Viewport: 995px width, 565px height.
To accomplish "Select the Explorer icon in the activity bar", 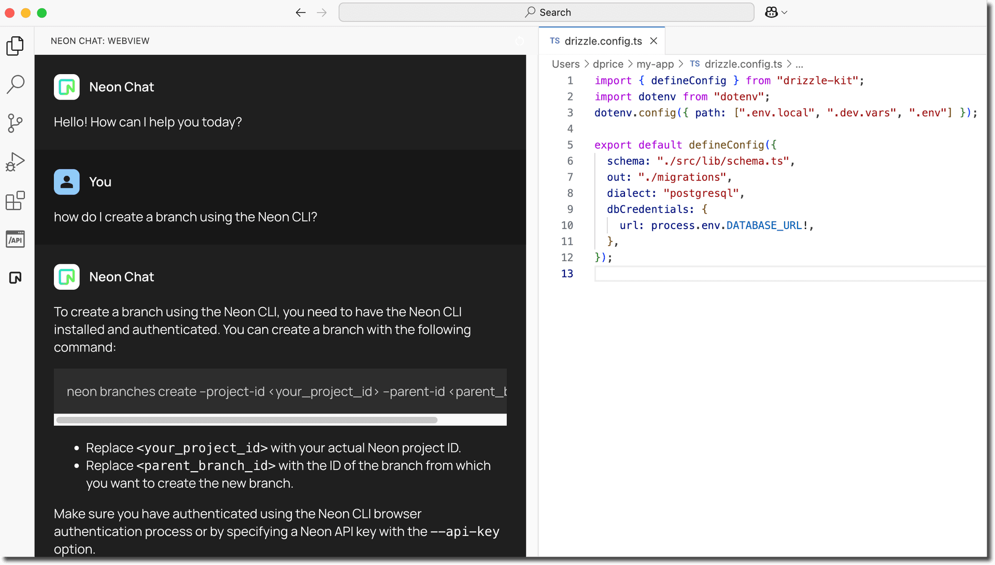I will [15, 46].
